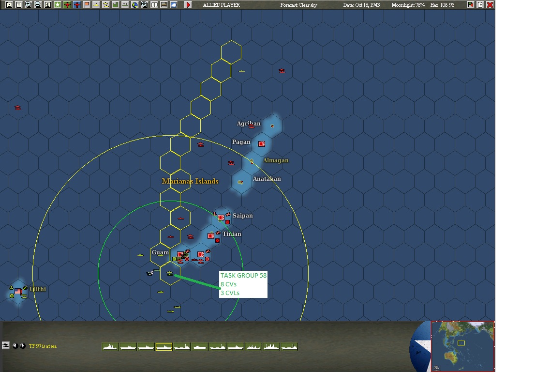
Task: Click the 'ALLIED PLAYER' label
Action: pos(222,5)
